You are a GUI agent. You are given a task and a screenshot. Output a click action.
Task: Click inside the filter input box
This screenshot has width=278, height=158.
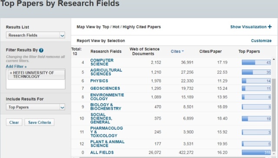36,84
